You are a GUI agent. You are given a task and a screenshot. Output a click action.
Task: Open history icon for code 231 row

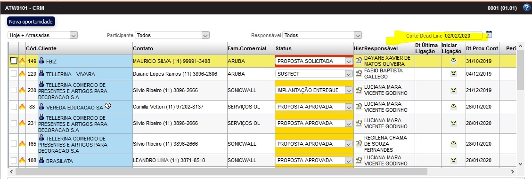click(x=359, y=123)
